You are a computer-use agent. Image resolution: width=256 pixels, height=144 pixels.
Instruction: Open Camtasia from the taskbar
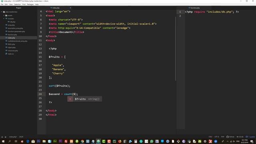[104, 141]
